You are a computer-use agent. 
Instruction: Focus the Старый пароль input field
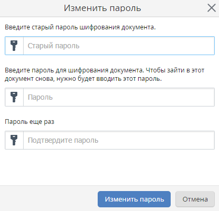(119, 46)
